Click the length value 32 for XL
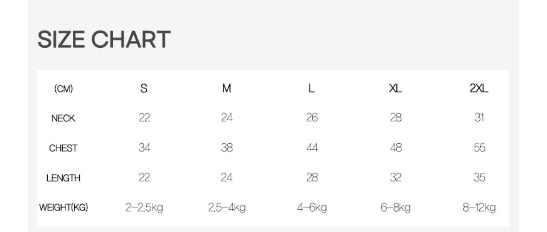This screenshot has height=232, width=547. tap(395, 178)
